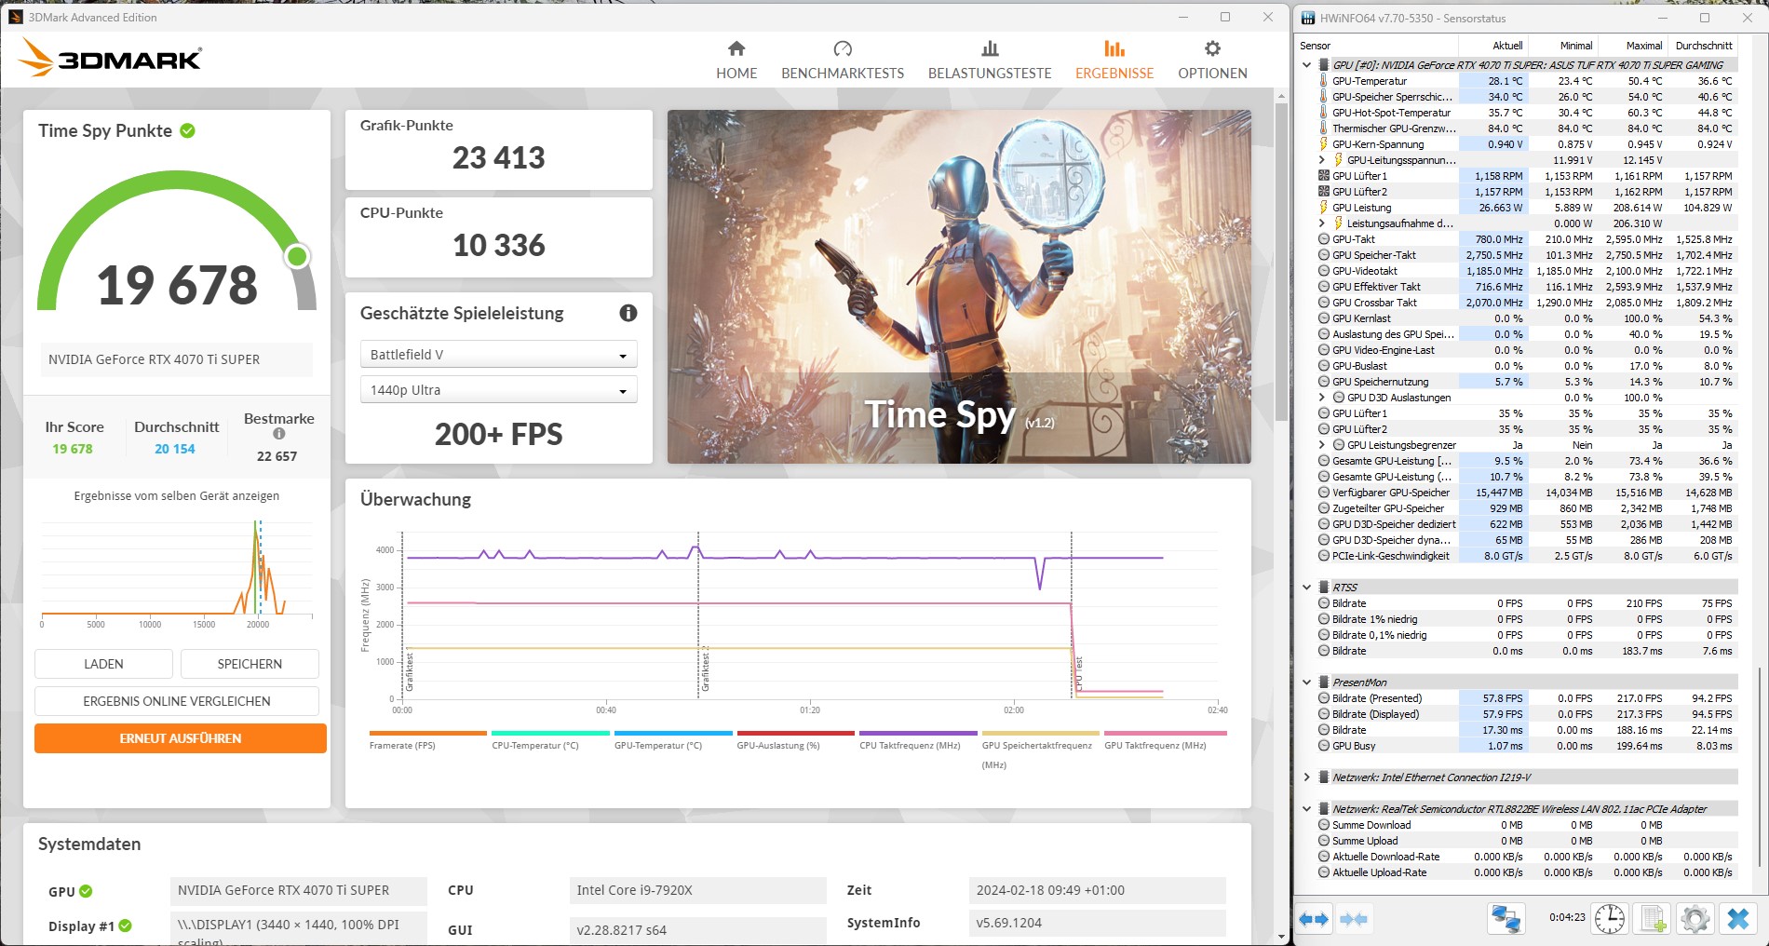Image resolution: width=1769 pixels, height=946 pixels.
Task: Click the GPU Lüfter1 RPM fan icon
Action: [1324, 176]
